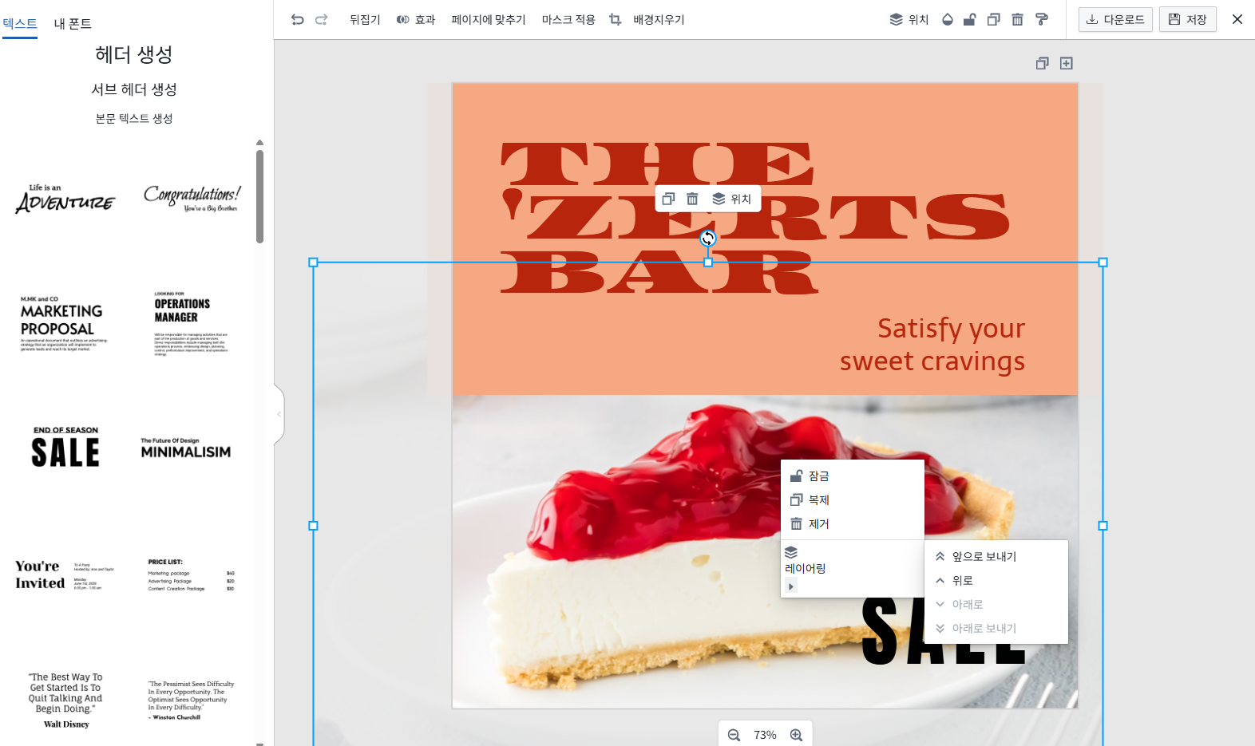Add body text with 본문 텍스트 생성

coord(134,118)
